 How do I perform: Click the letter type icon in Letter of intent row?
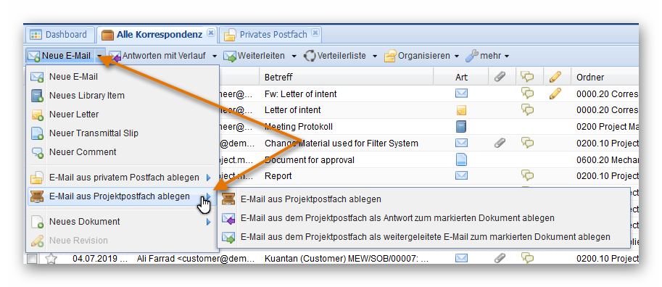point(461,110)
